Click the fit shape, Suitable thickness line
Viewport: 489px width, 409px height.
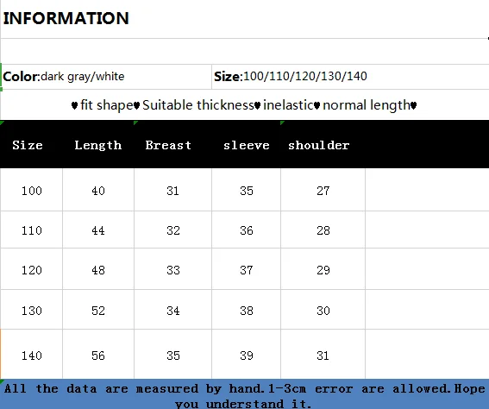click(244, 105)
